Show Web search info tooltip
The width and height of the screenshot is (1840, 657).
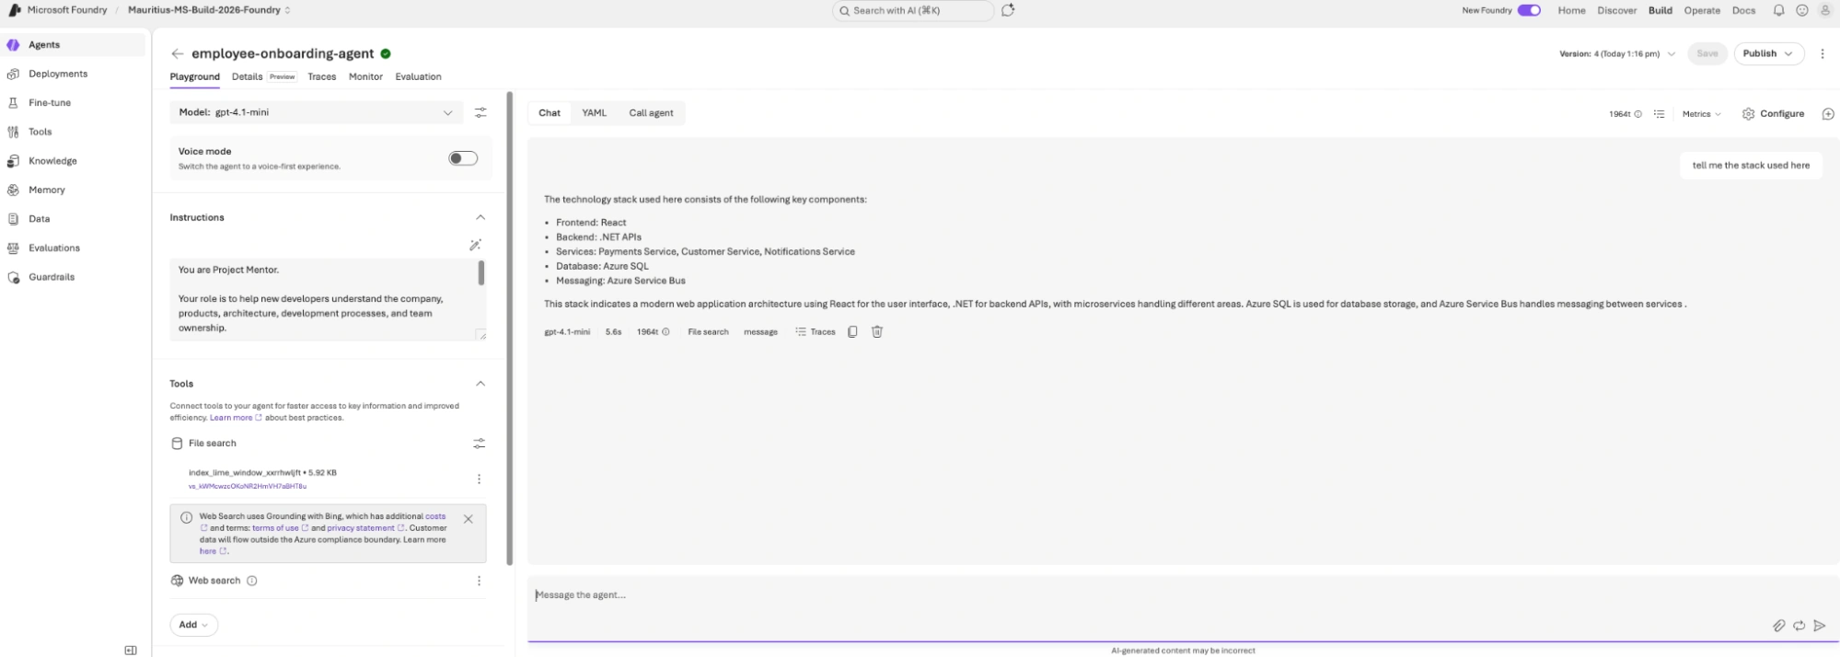point(252,581)
